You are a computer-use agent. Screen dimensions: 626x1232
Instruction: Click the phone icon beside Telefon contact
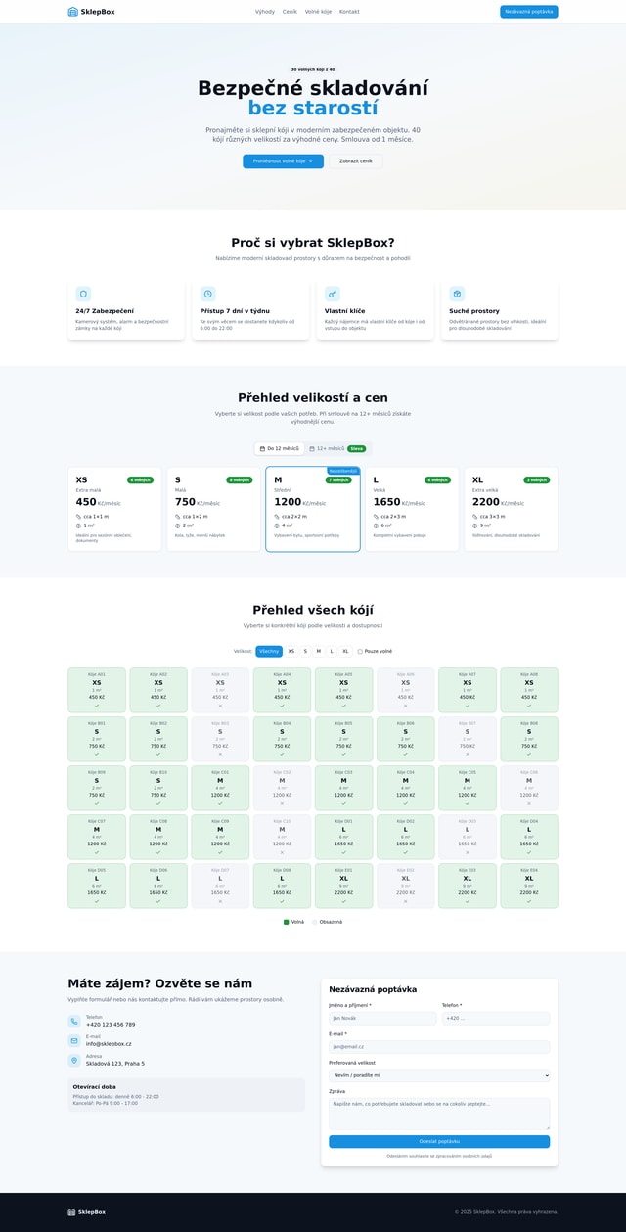tap(74, 1022)
